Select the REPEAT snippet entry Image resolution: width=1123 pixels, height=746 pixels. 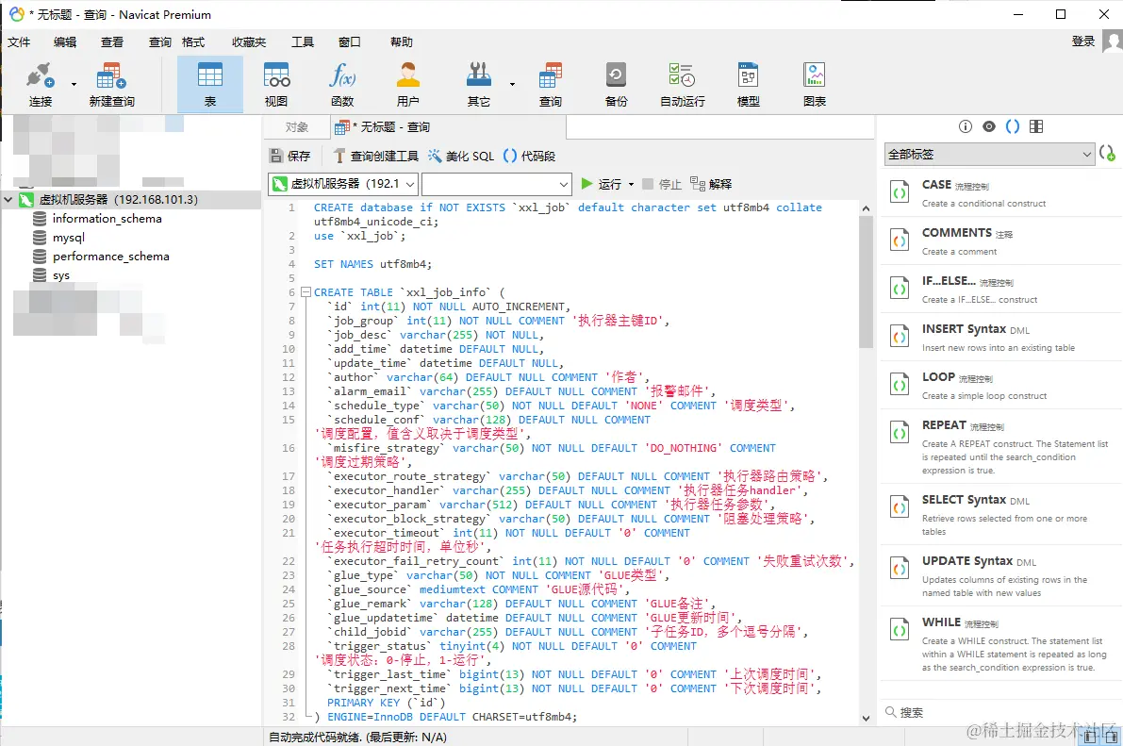(1000, 446)
